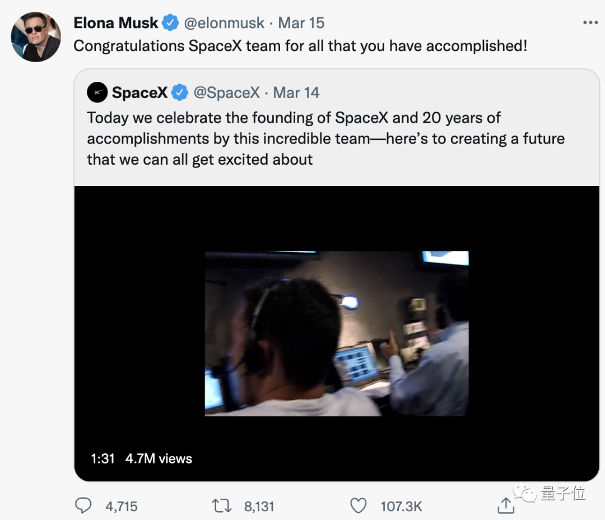Click the retweet arrows icon
This screenshot has height=520, width=605.
tap(222, 506)
